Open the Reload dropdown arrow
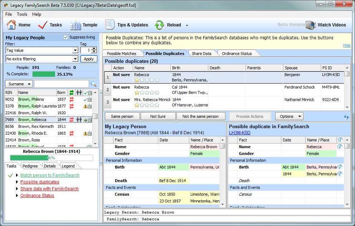The image size is (355, 226). [187, 25]
